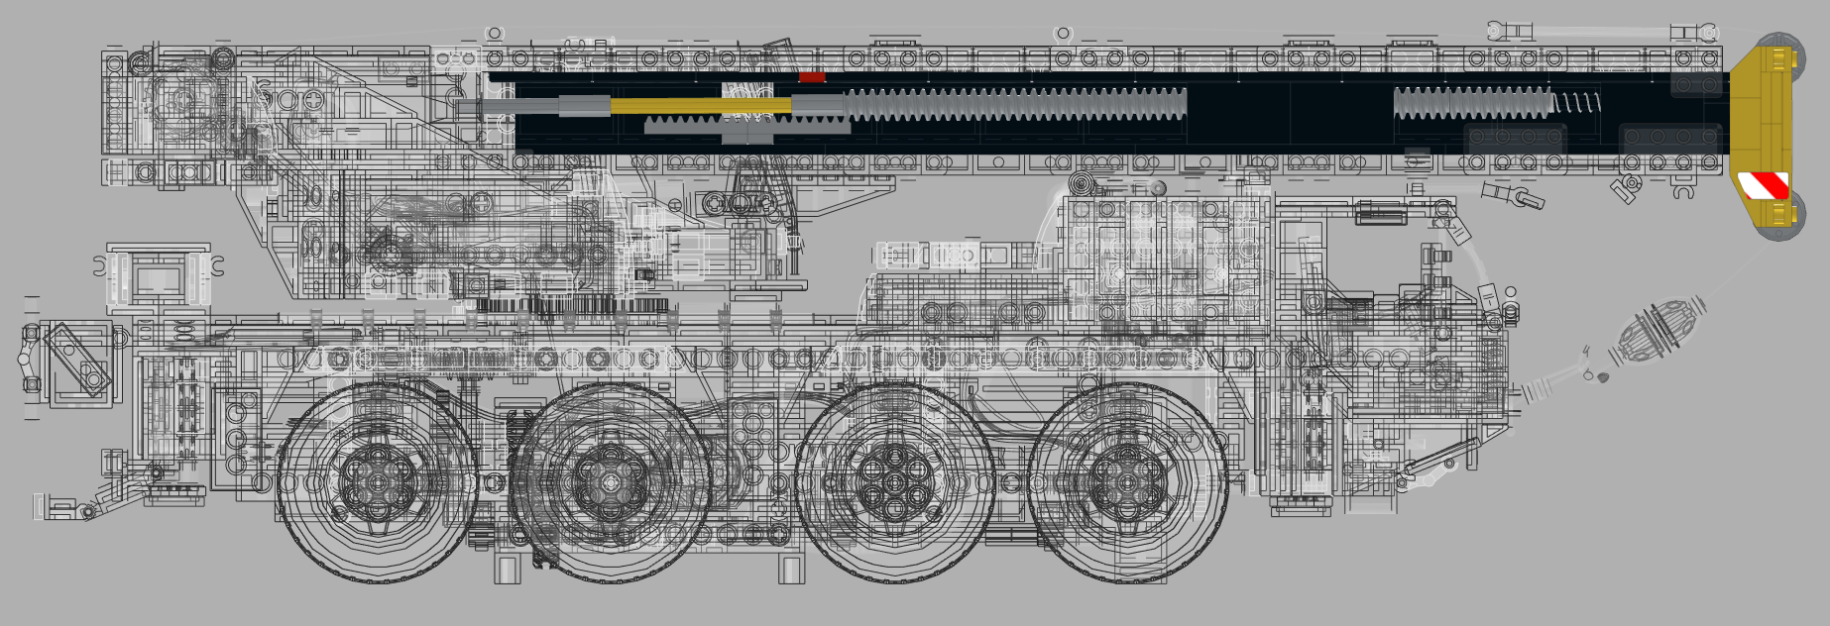This screenshot has width=1830, height=626.
Task: Select the turntable gear ring under crane cab
Action: coord(565,305)
